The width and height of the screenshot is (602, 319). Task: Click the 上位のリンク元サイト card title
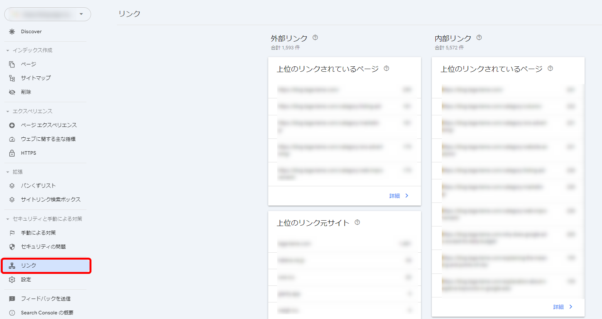(313, 223)
